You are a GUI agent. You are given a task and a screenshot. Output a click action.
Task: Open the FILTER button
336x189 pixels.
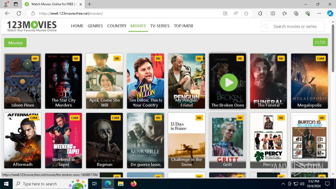point(320,42)
